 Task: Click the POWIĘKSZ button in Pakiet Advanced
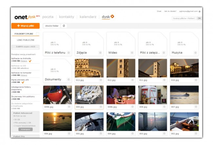click(26, 129)
